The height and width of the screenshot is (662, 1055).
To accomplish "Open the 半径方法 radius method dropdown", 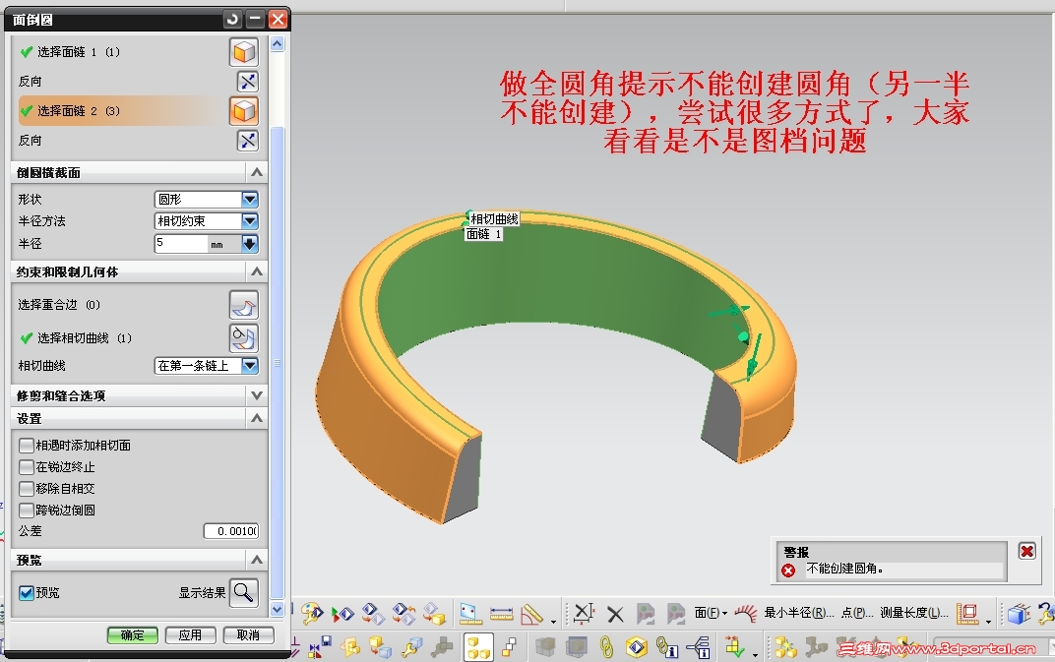I will pyautogui.click(x=250, y=220).
